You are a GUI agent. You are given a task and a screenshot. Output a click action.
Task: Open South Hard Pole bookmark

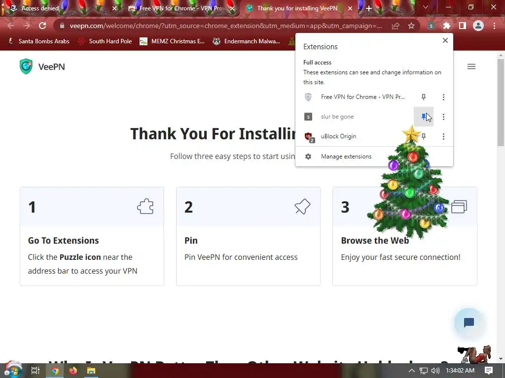[x=106, y=41]
